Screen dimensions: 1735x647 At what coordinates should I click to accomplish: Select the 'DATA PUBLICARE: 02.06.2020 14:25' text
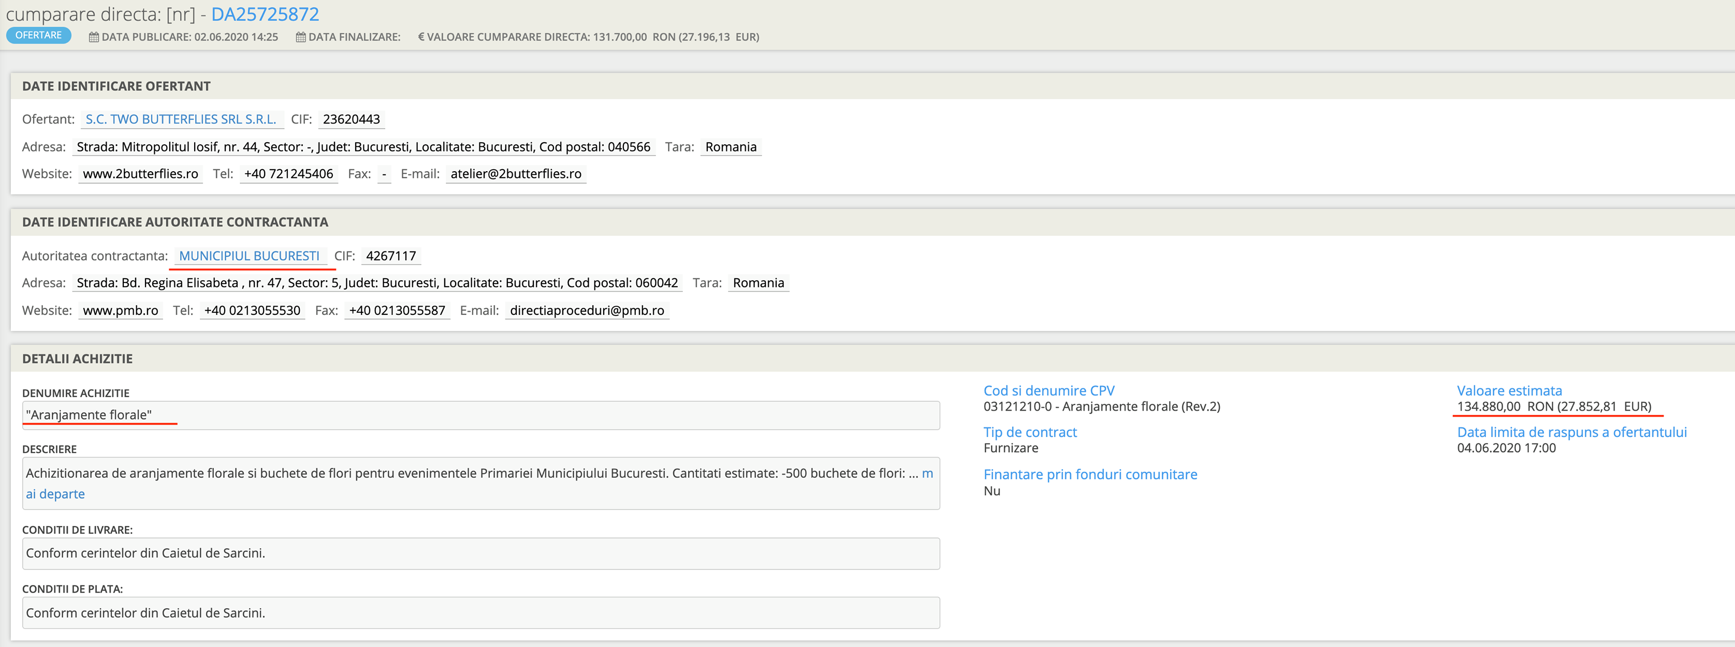189,37
